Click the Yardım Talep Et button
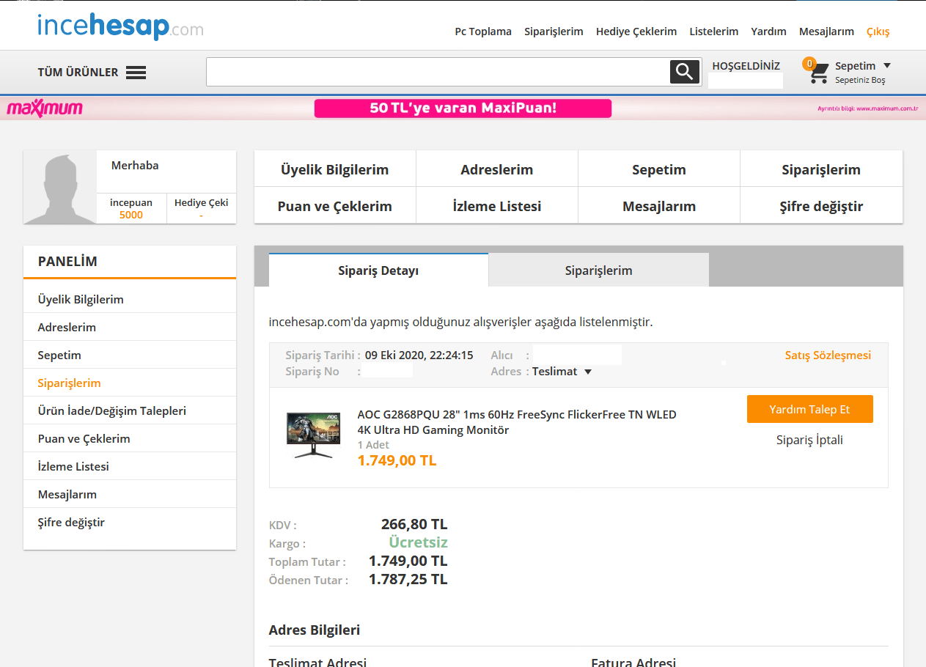926x667 pixels. 809,409
